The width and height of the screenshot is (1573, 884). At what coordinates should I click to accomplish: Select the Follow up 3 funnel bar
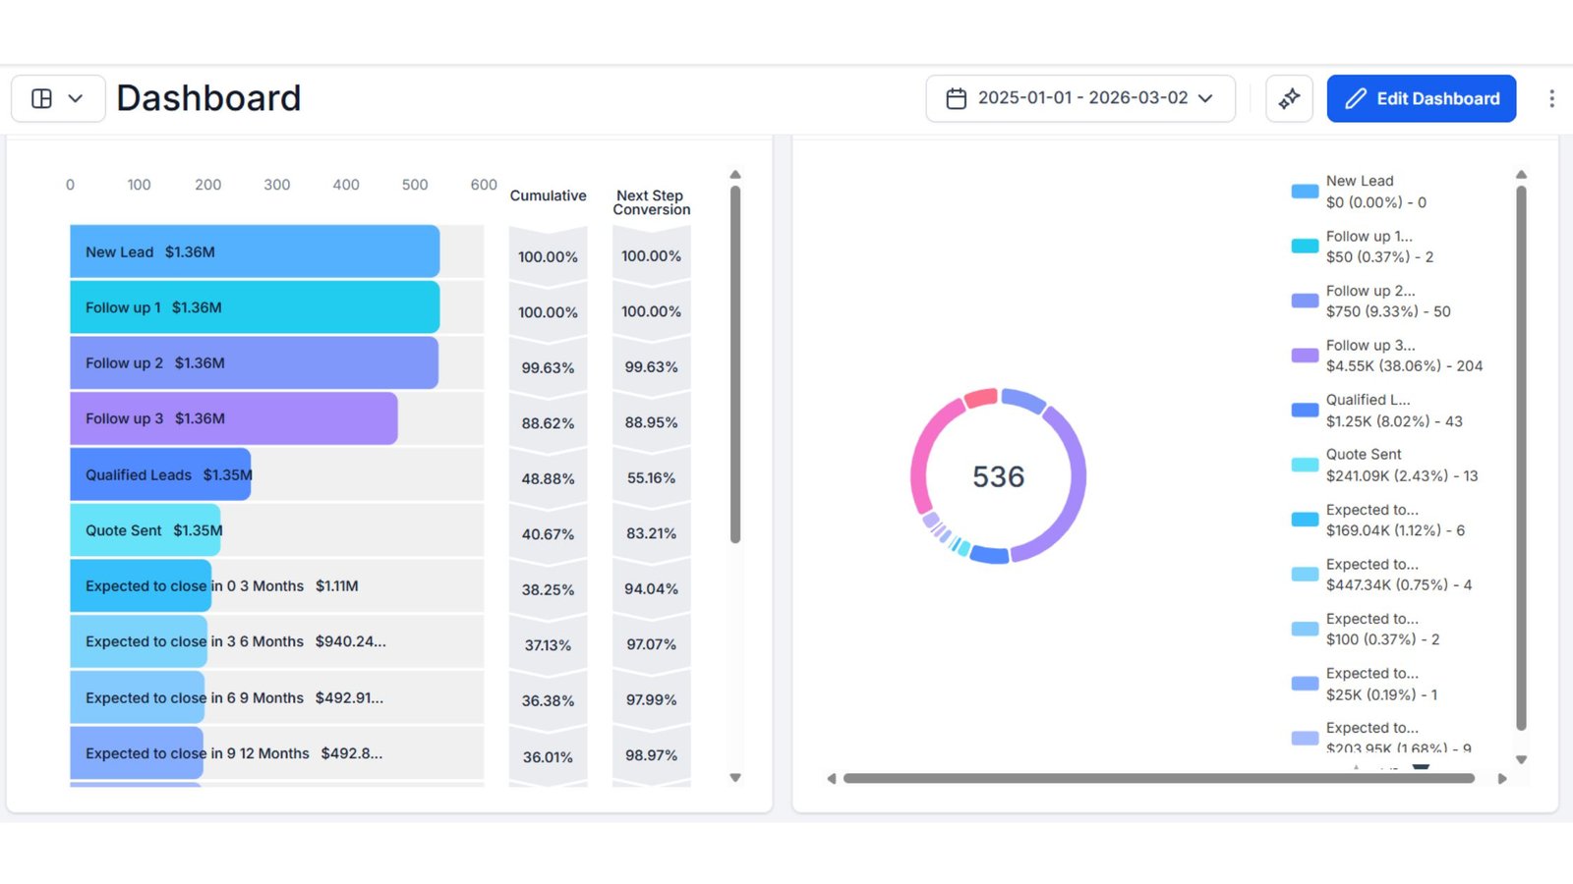[x=233, y=418]
